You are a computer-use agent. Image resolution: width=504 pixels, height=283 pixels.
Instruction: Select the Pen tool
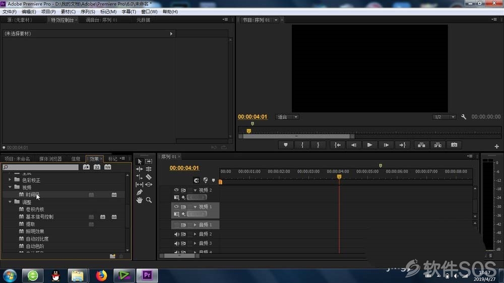(140, 192)
